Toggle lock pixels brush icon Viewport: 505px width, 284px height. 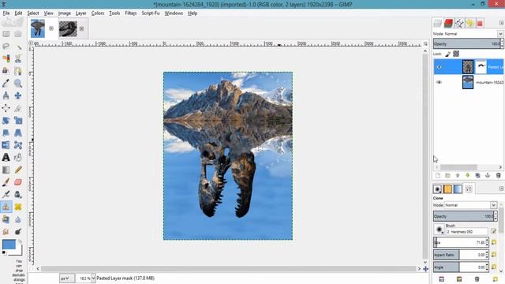pyautogui.click(x=448, y=54)
